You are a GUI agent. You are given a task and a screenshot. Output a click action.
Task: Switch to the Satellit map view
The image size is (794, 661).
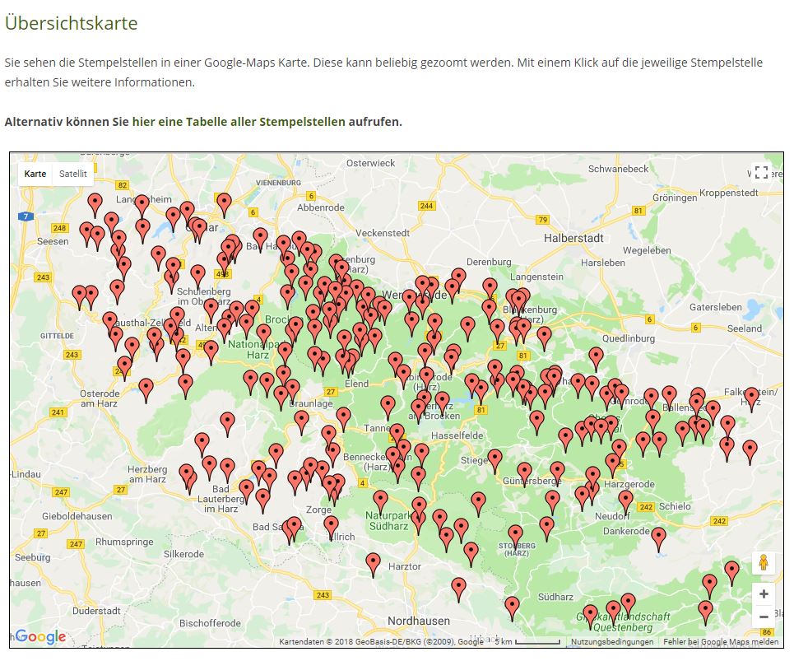point(73,174)
